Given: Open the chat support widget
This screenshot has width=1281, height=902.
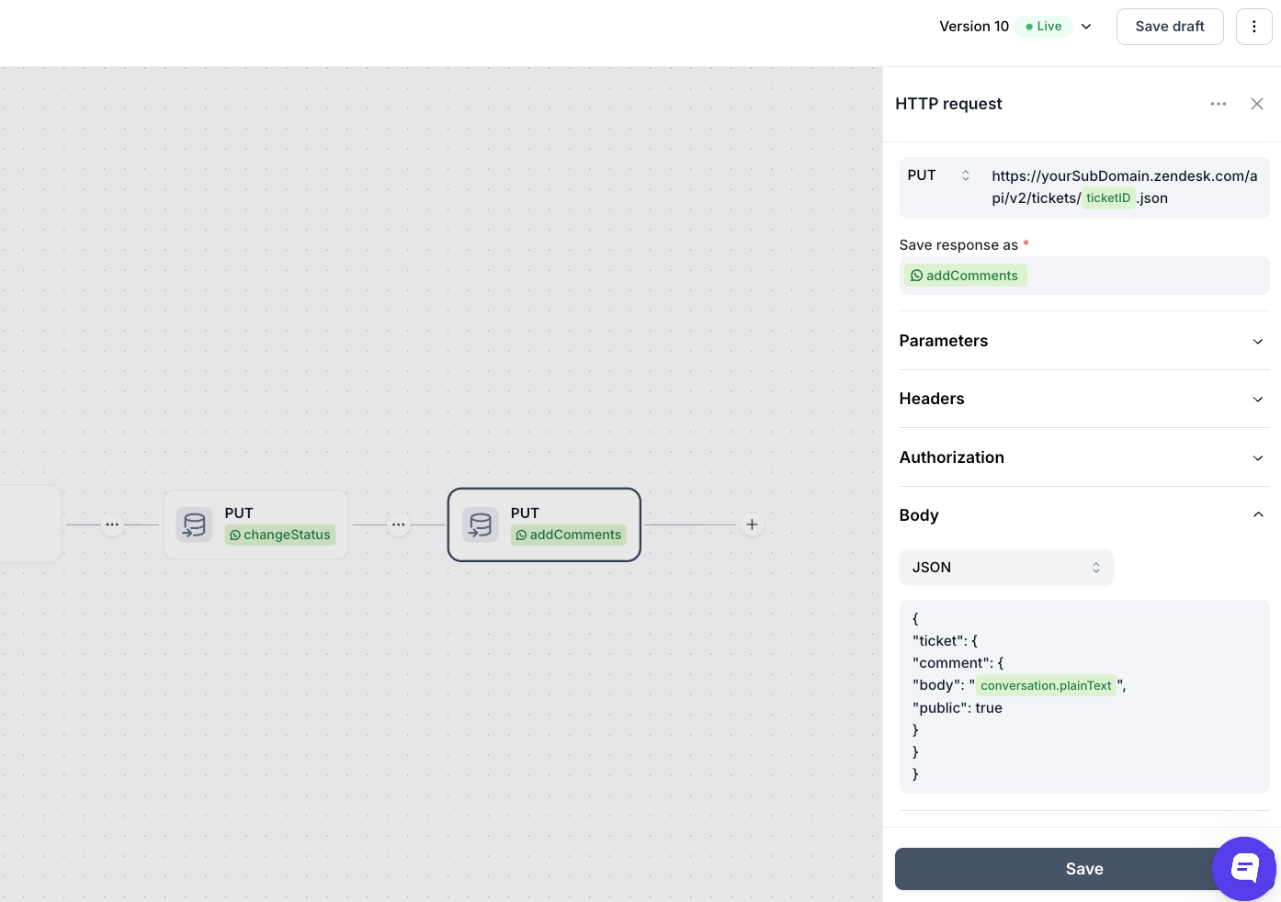Looking at the screenshot, I should tap(1244, 869).
